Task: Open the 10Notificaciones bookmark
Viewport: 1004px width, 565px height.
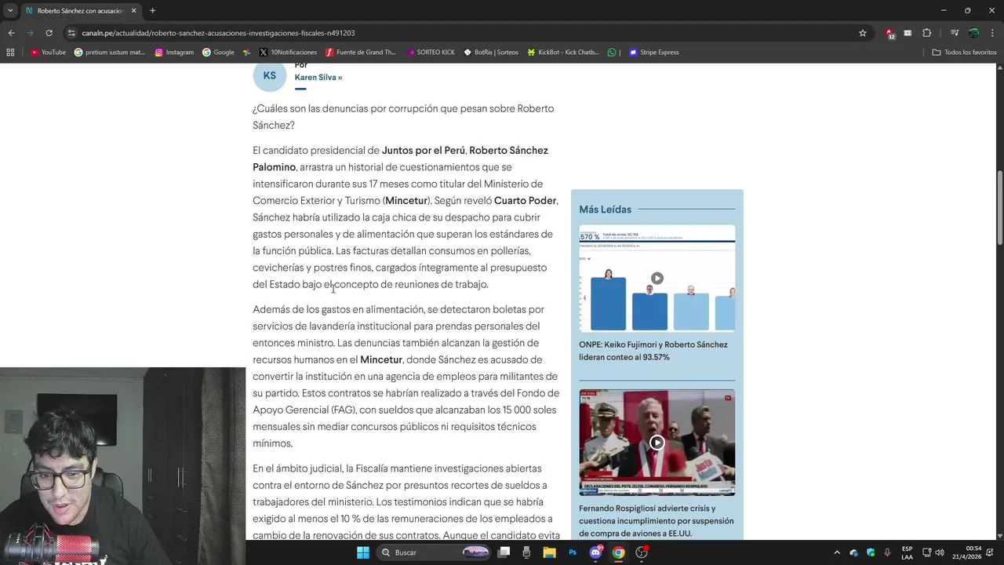Action: click(x=288, y=53)
